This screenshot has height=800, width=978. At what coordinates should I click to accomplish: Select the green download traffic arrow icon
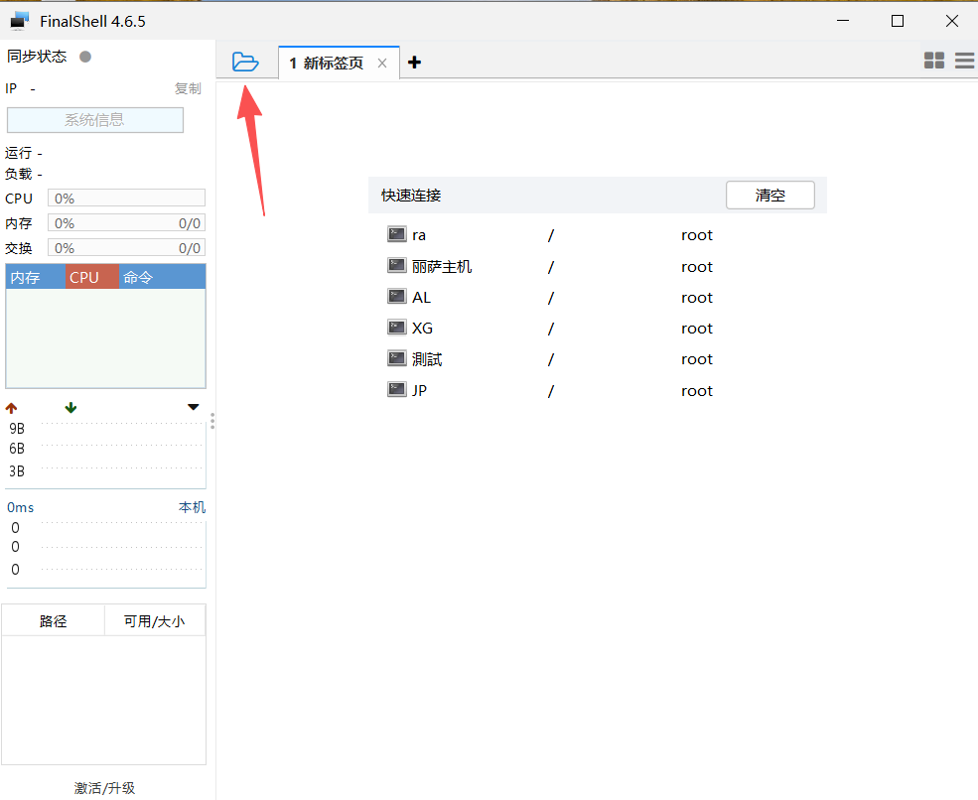70,407
